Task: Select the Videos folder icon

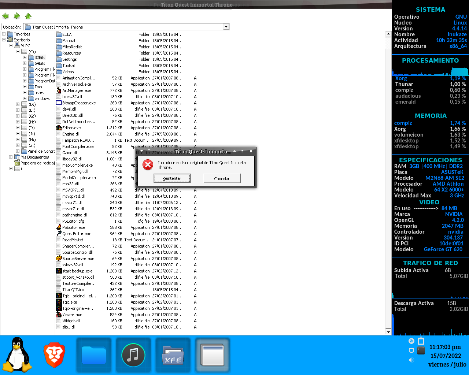Action: [x=59, y=72]
